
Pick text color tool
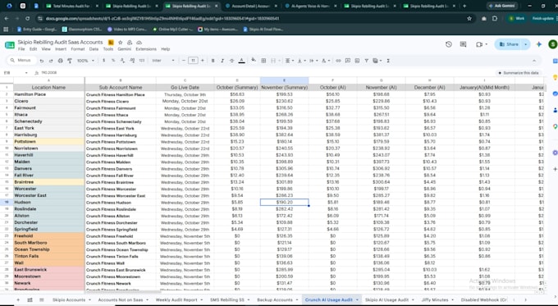(241, 61)
